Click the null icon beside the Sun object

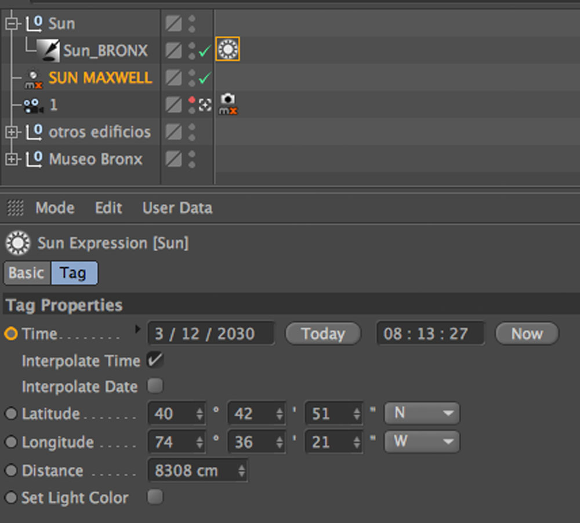[34, 24]
